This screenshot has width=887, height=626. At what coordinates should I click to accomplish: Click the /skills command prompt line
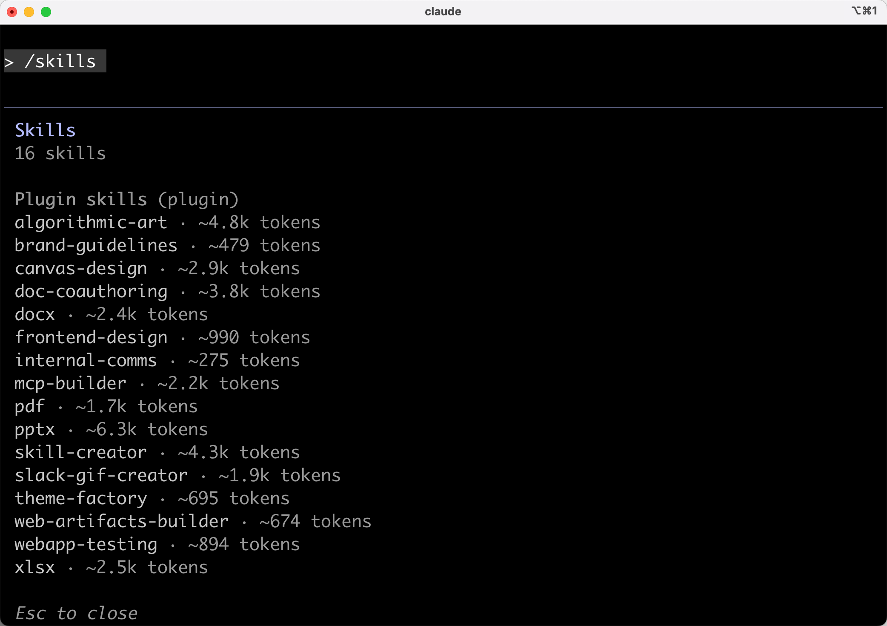[x=55, y=61]
